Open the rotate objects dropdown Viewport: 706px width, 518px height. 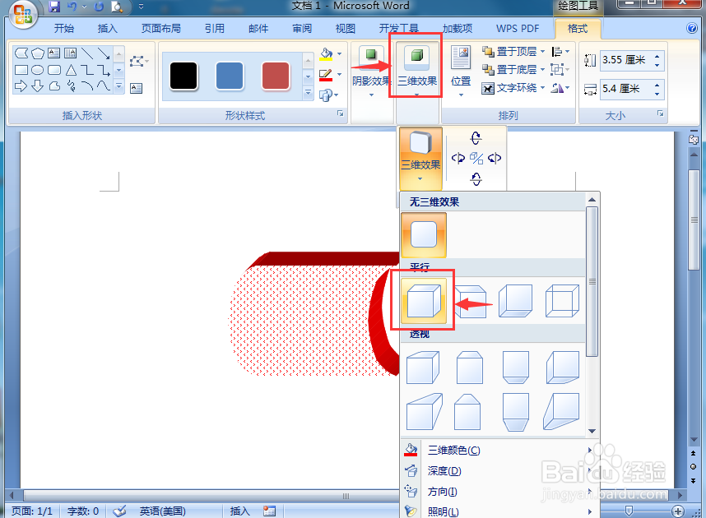pos(560,88)
